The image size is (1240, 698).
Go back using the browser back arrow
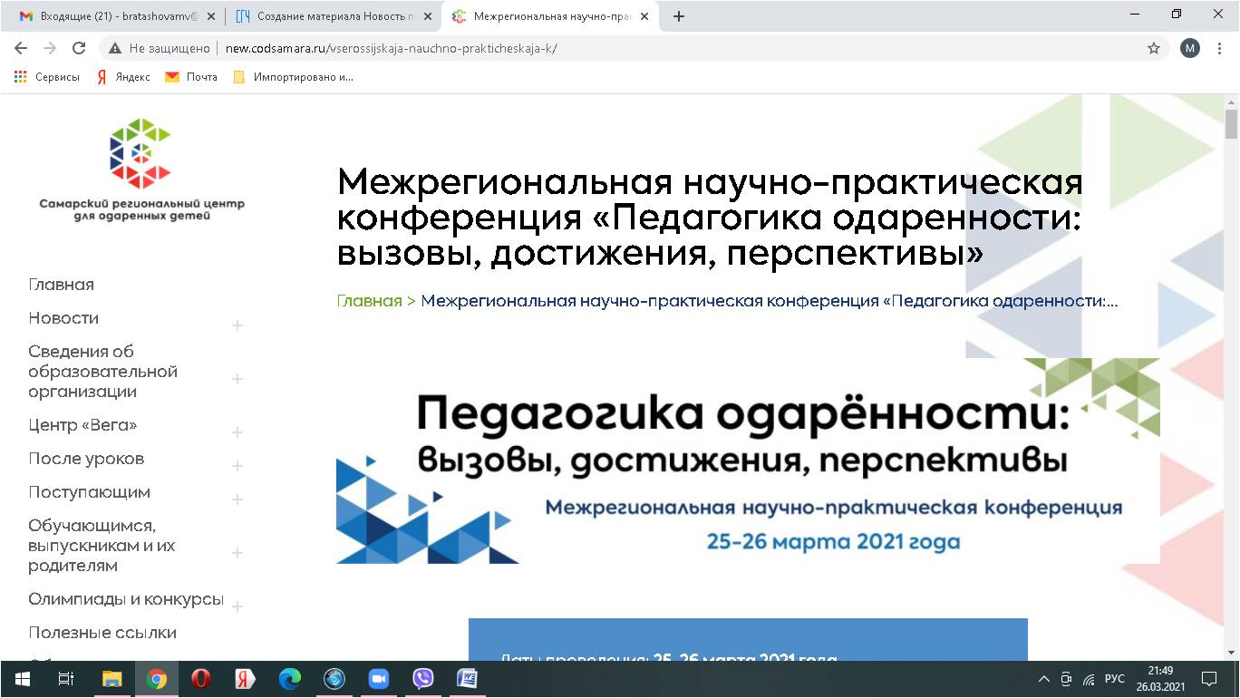point(21,49)
